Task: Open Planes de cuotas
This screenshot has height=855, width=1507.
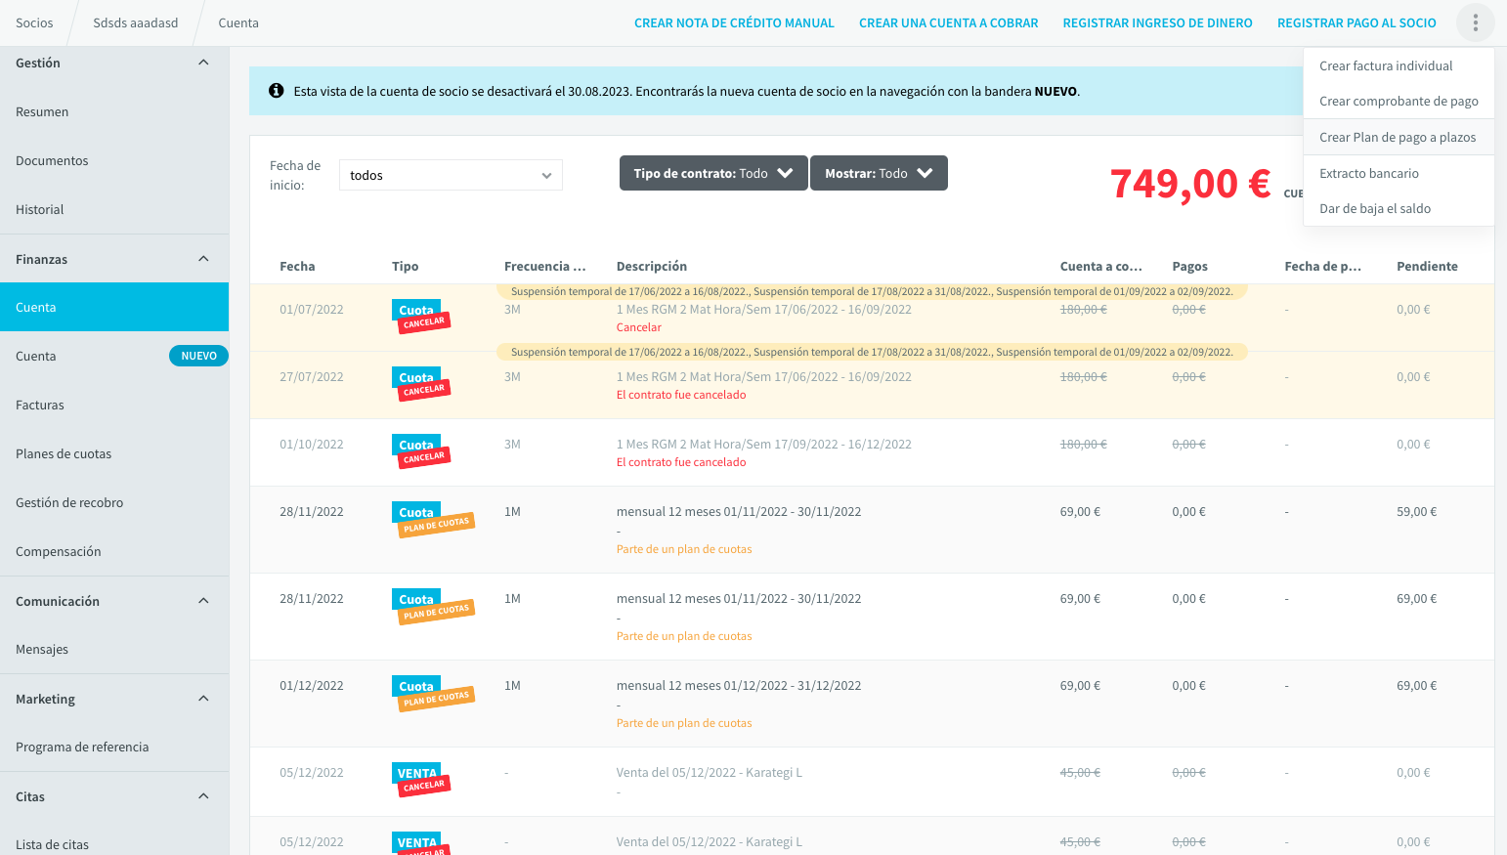Action: pos(114,453)
